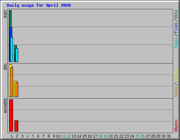Viewport: 180px width, 140px height.
Task: Click day 28 on the x-axis
Action: [x=153, y=136]
